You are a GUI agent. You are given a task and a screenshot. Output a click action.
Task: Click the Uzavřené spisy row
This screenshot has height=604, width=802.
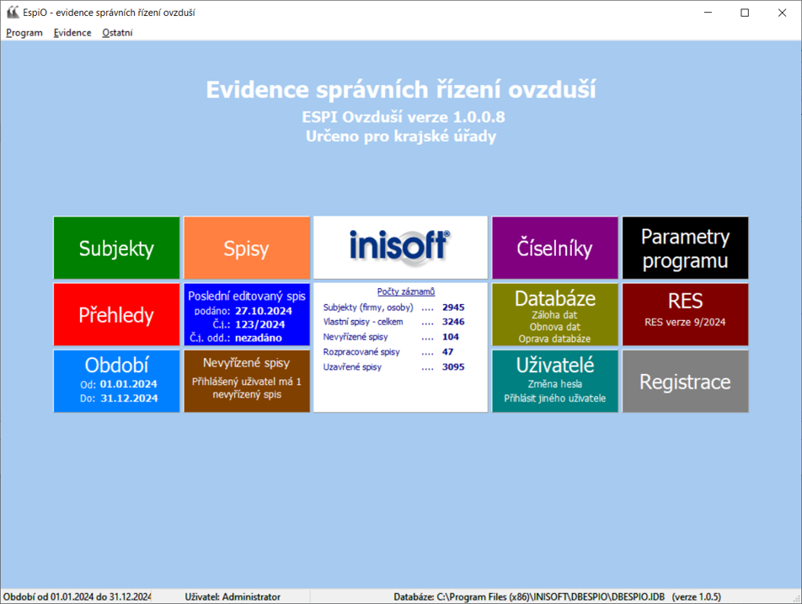coord(394,366)
